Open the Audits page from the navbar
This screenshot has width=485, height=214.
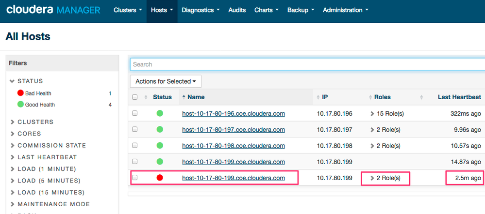pos(237,10)
